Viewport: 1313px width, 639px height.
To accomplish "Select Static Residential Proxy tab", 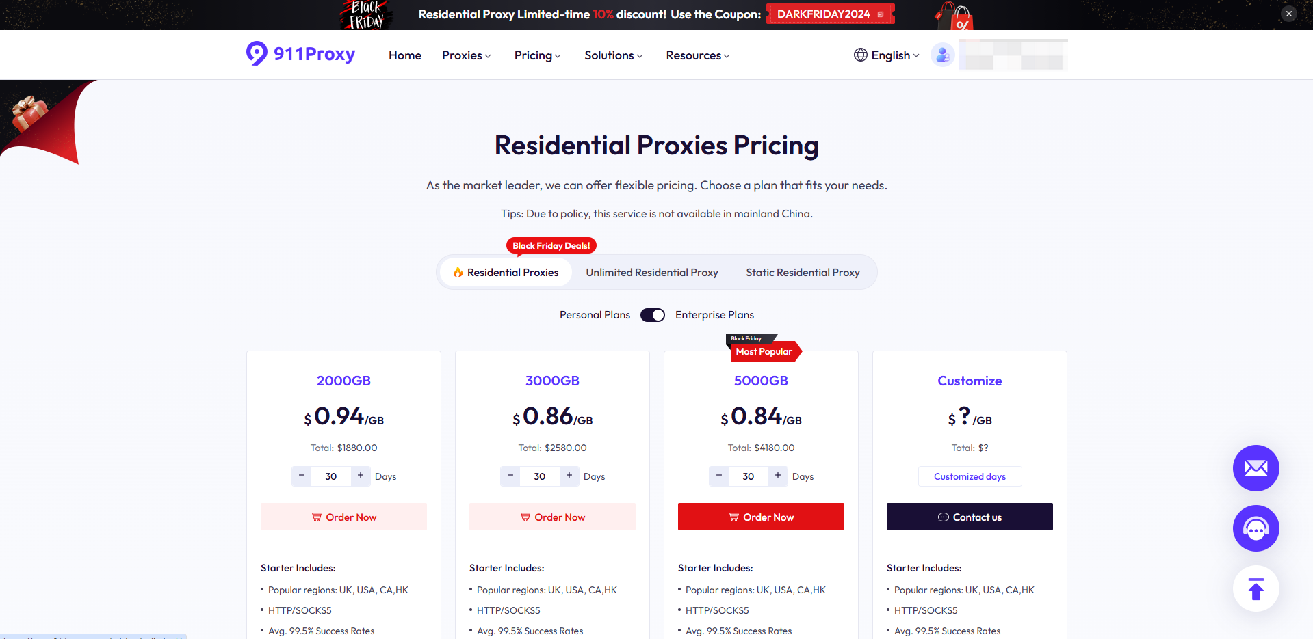I will click(x=803, y=272).
